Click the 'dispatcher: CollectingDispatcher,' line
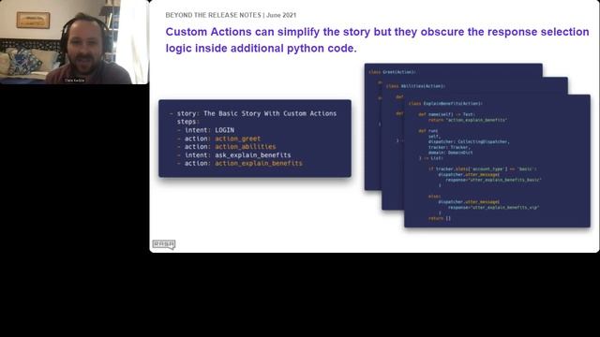The width and height of the screenshot is (600, 337). (469, 141)
